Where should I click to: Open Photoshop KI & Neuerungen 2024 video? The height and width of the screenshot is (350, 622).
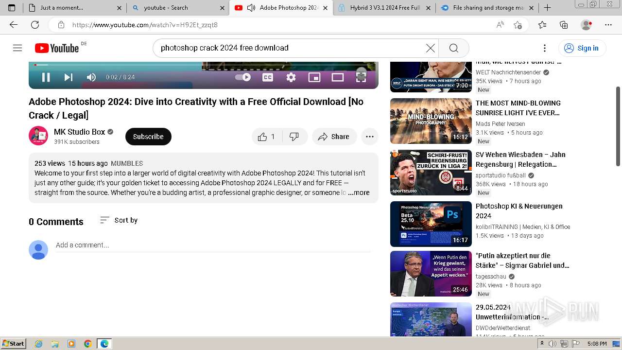click(431, 224)
